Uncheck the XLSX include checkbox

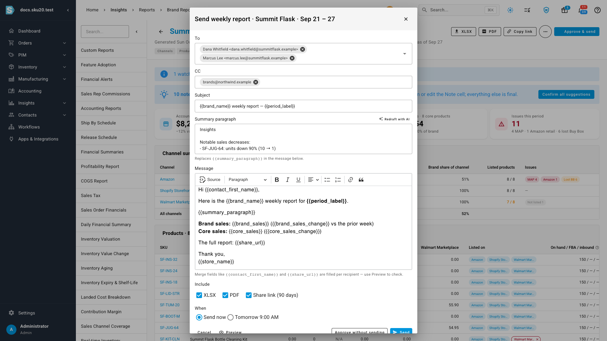199,295
